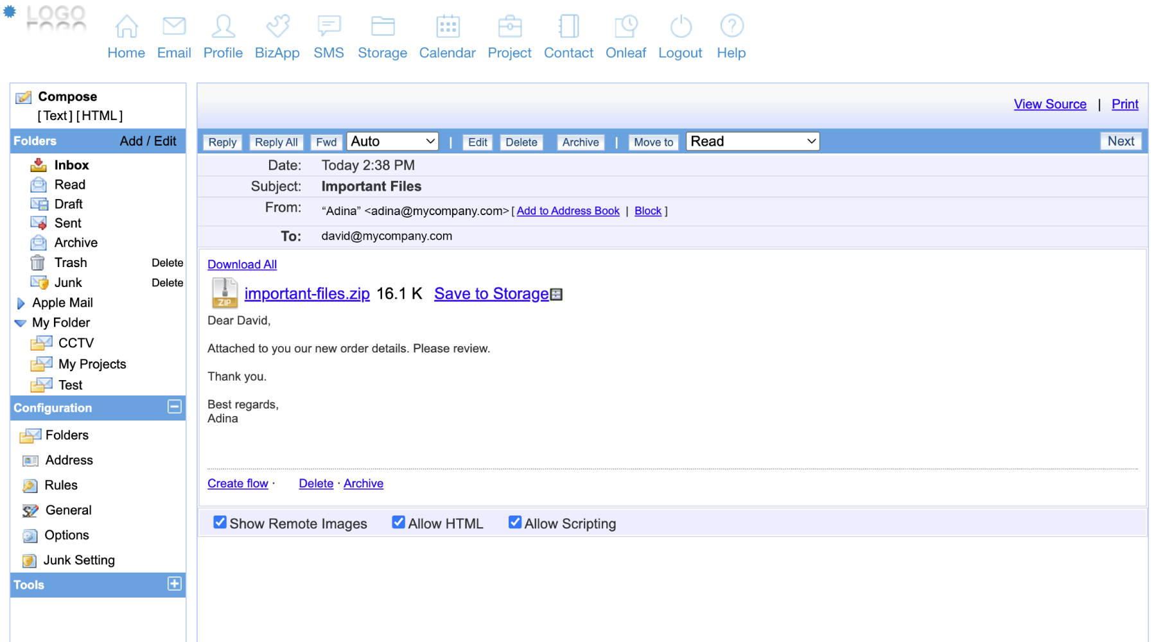Click the BizApp icon
Image resolution: width=1156 pixels, height=642 pixels.
pyautogui.click(x=277, y=26)
